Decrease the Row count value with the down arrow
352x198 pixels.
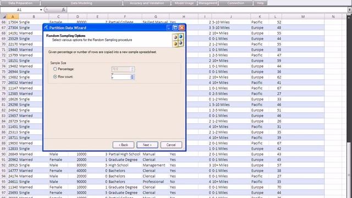coord(132,78)
